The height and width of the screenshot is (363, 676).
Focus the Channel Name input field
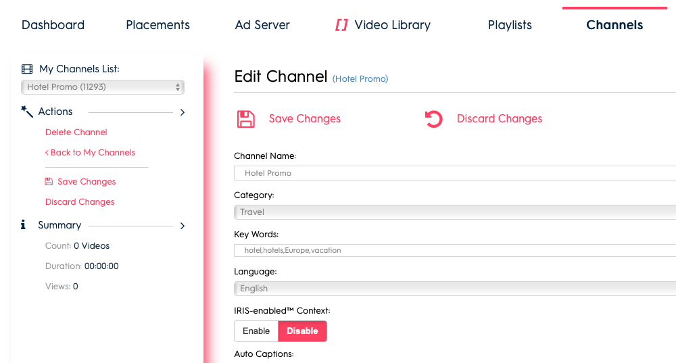pyautogui.click(x=455, y=173)
